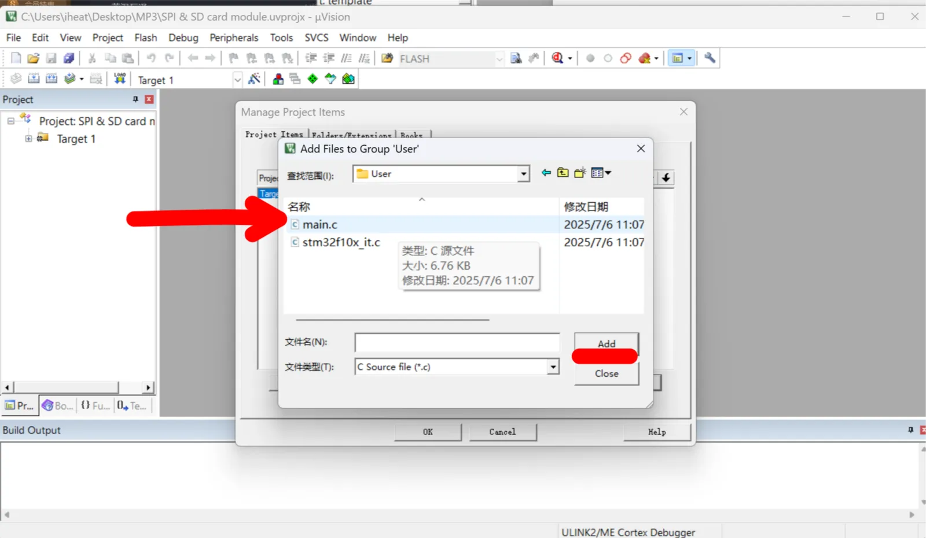Open the Peripherals menu
926x538 pixels.
point(234,38)
